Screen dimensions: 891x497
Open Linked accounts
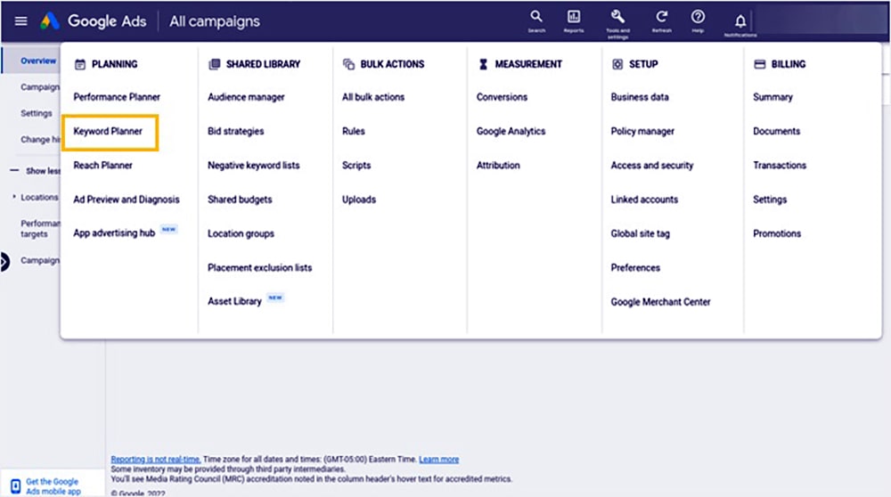coord(644,200)
